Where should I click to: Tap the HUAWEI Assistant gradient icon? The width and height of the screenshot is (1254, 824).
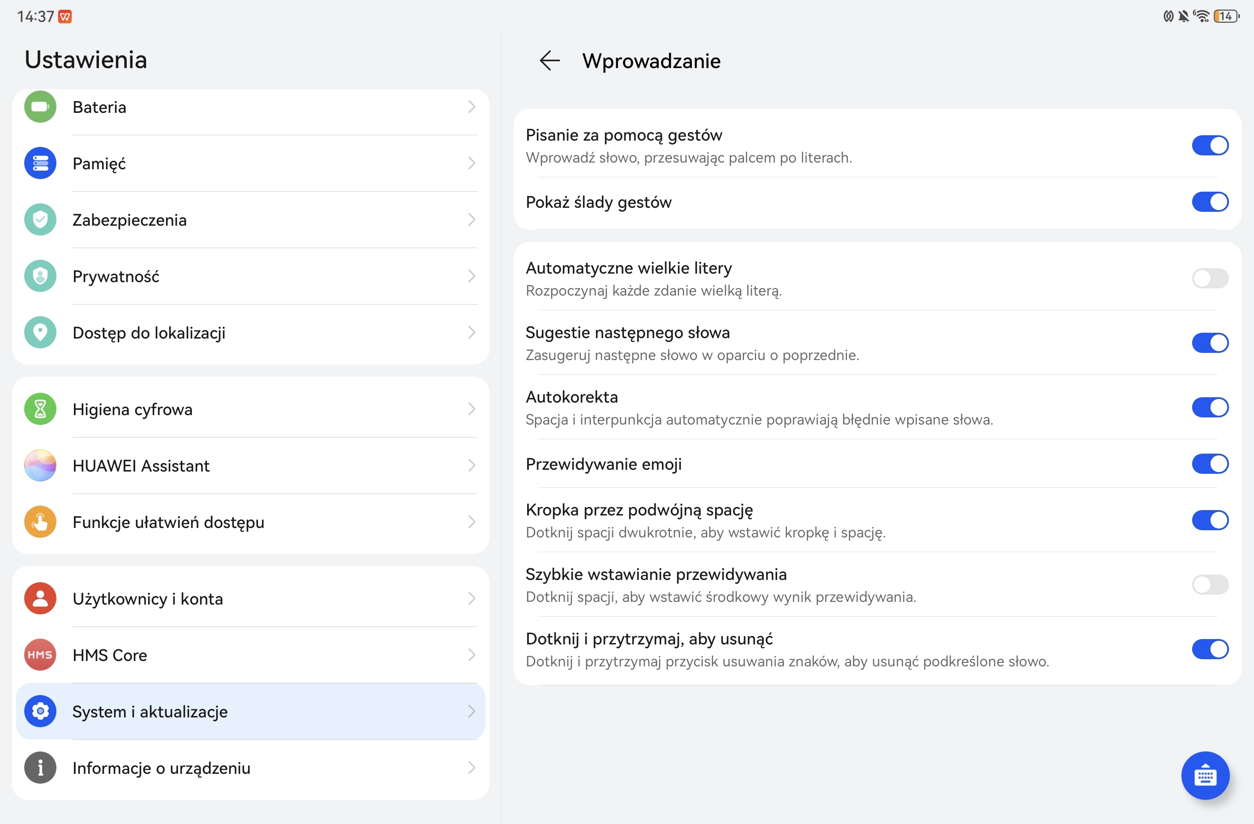[x=40, y=466]
